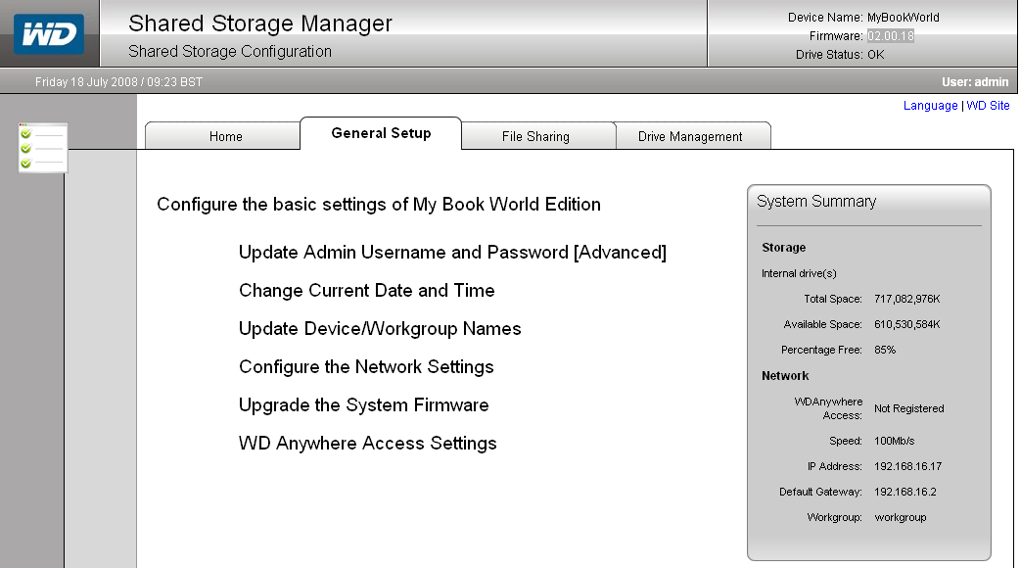The height and width of the screenshot is (568, 1020).
Task: Click the date and time in the status bar
Action: tap(119, 82)
